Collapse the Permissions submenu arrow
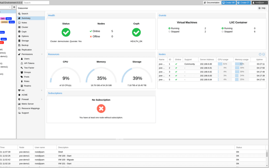 coord(42,54)
